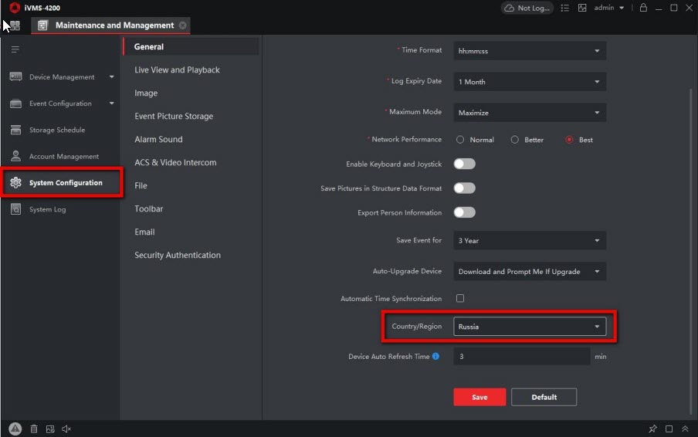The width and height of the screenshot is (698, 437).
Task: Click the alarm warning icon in status bar
Action: point(15,429)
